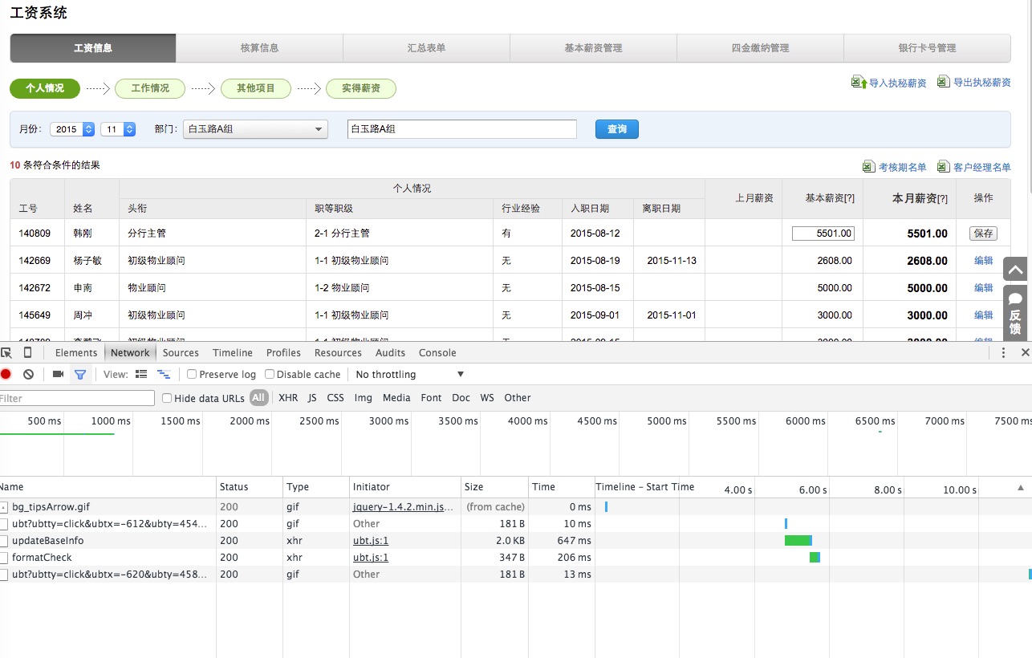Click the 查询 search button
The height and width of the screenshot is (658, 1032).
point(616,129)
